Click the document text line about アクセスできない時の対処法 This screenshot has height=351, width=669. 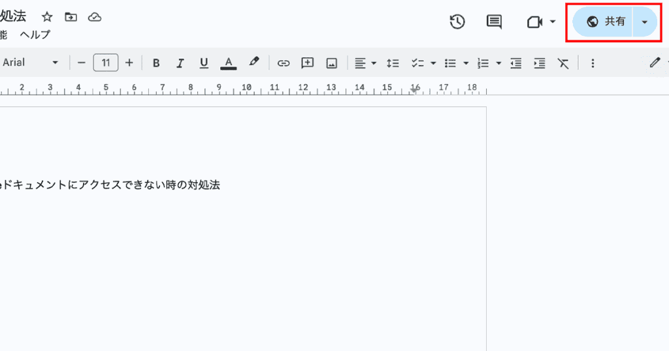(x=110, y=185)
